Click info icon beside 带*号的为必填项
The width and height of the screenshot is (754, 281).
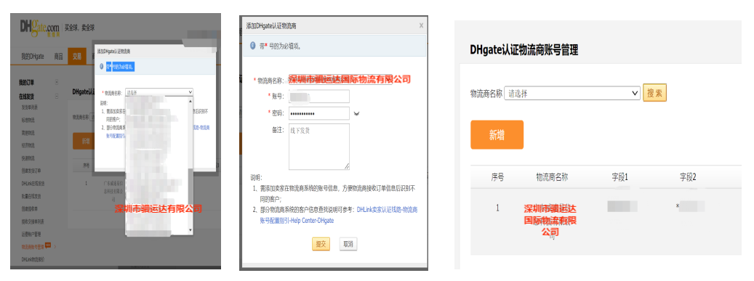(252, 46)
